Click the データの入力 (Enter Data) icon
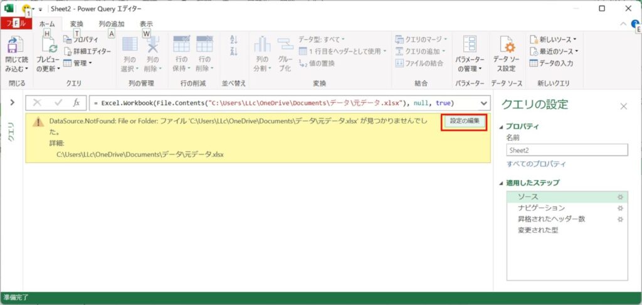Viewport: 642px width, 305px height. [x=534, y=63]
